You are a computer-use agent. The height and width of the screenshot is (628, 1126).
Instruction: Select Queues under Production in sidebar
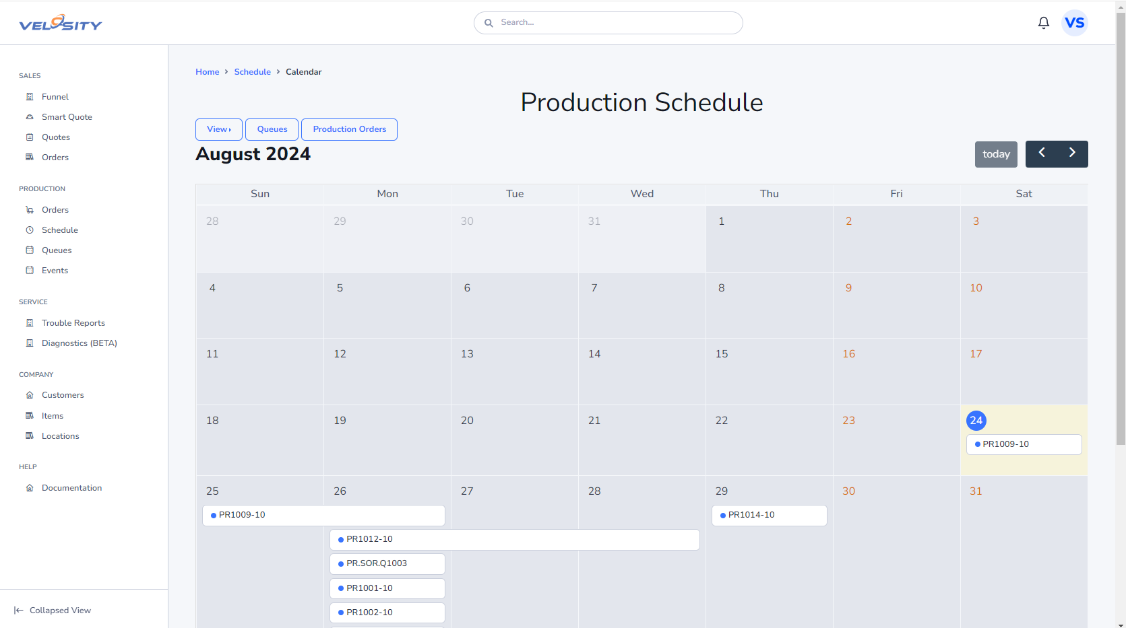(57, 250)
